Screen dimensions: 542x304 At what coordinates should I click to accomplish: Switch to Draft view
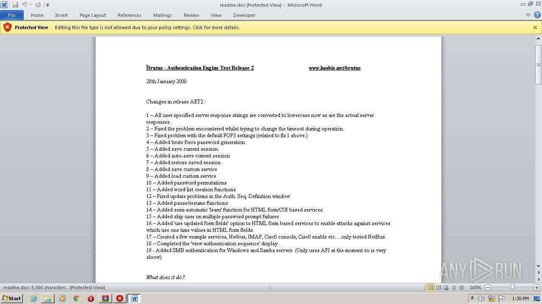pos(461,288)
